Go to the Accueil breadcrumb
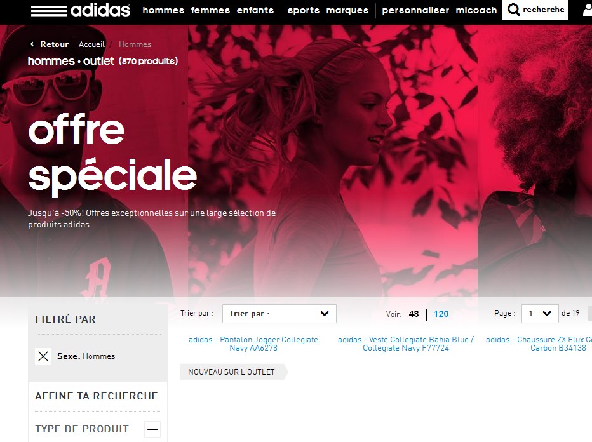 point(91,44)
